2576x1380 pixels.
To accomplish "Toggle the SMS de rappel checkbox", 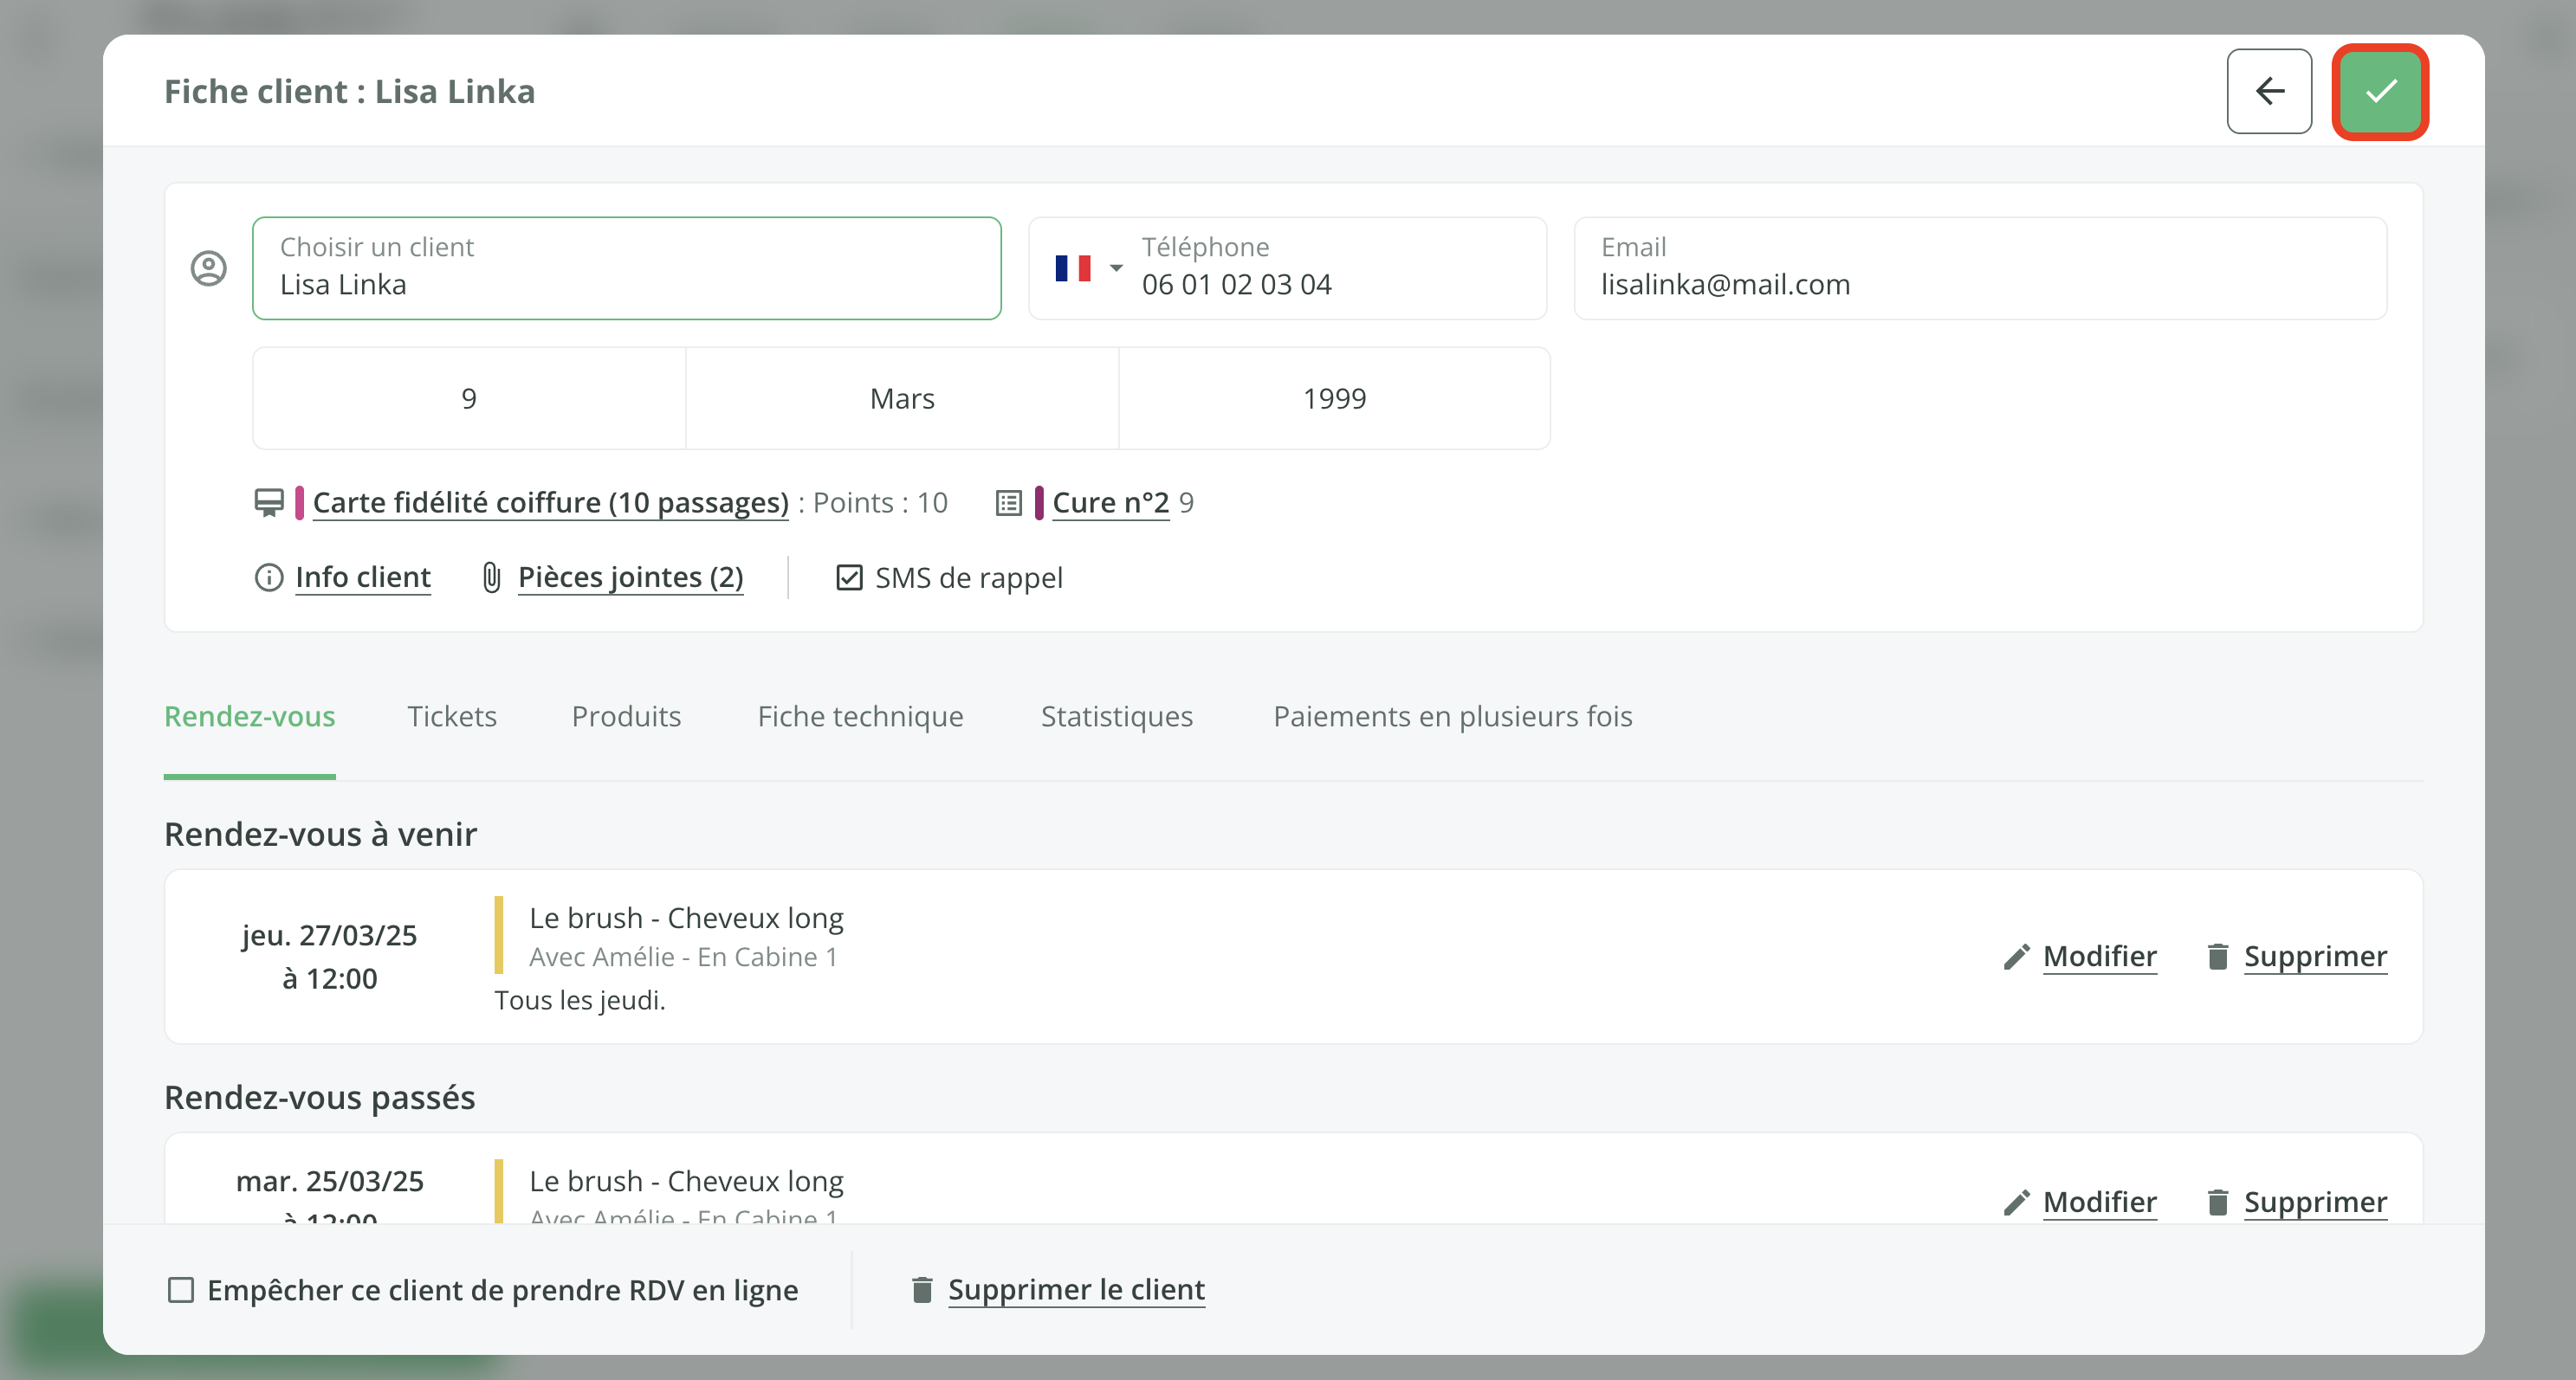I will point(848,577).
